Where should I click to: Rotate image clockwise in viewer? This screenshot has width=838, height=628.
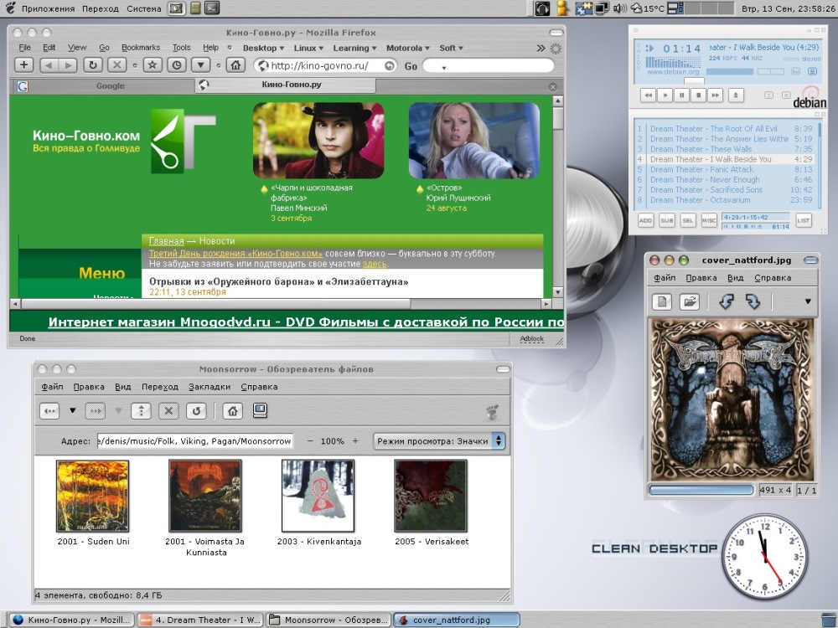click(753, 301)
